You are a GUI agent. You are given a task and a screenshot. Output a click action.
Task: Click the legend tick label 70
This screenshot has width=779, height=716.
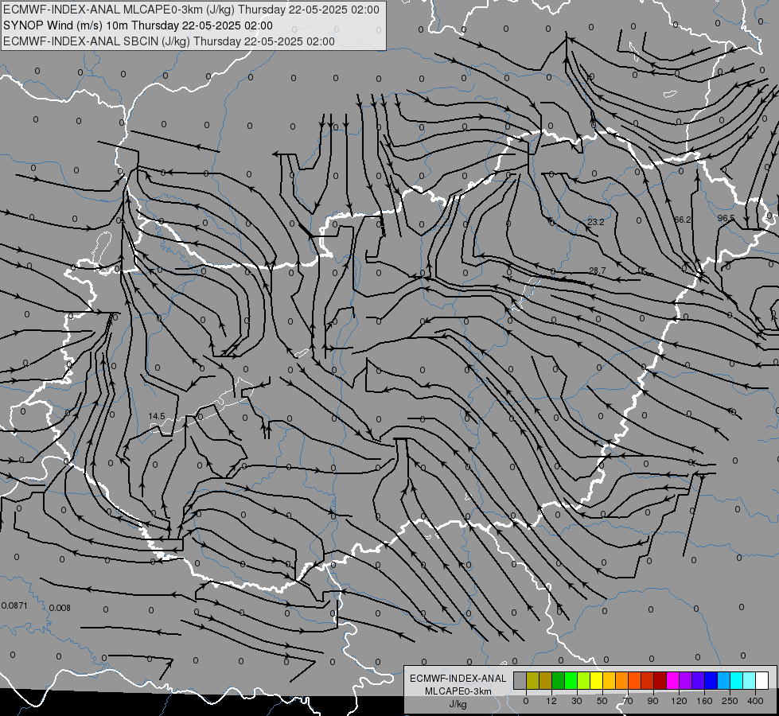click(x=628, y=701)
